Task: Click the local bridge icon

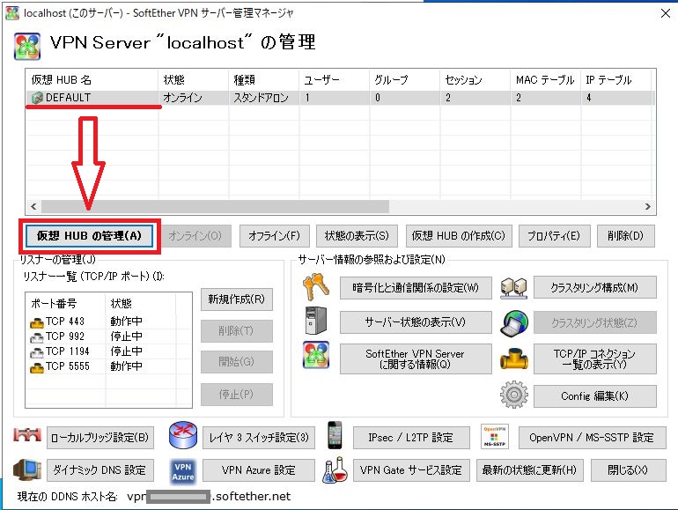Action: coord(27,435)
